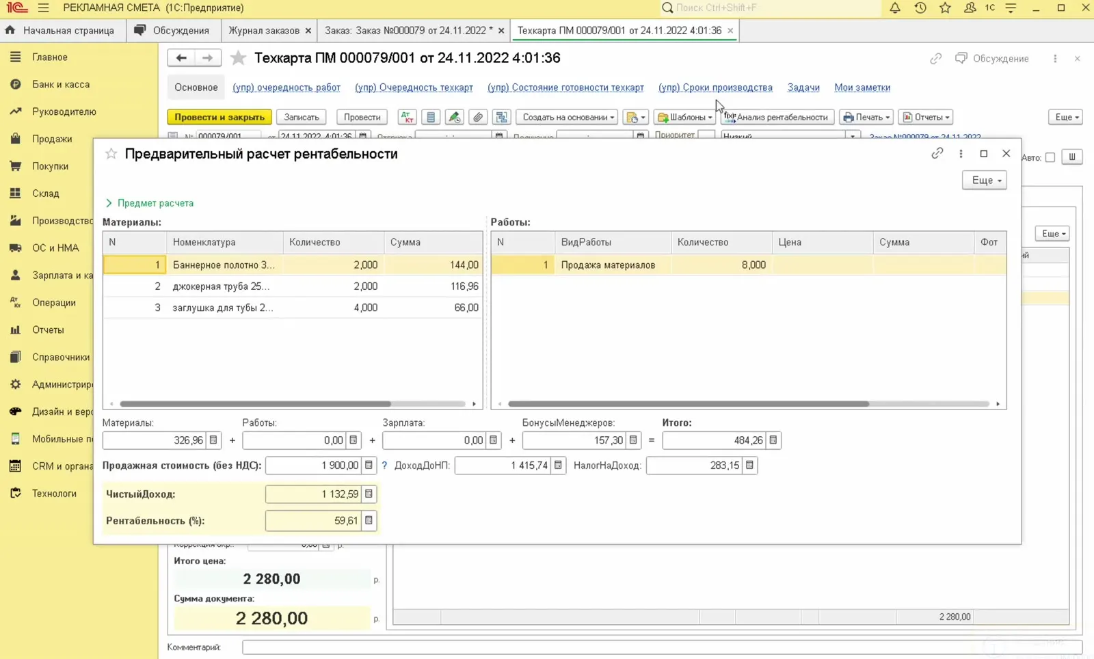Star the Предварительный расчет рентабельности dialog as favorite
This screenshot has width=1094, height=659.
point(111,154)
